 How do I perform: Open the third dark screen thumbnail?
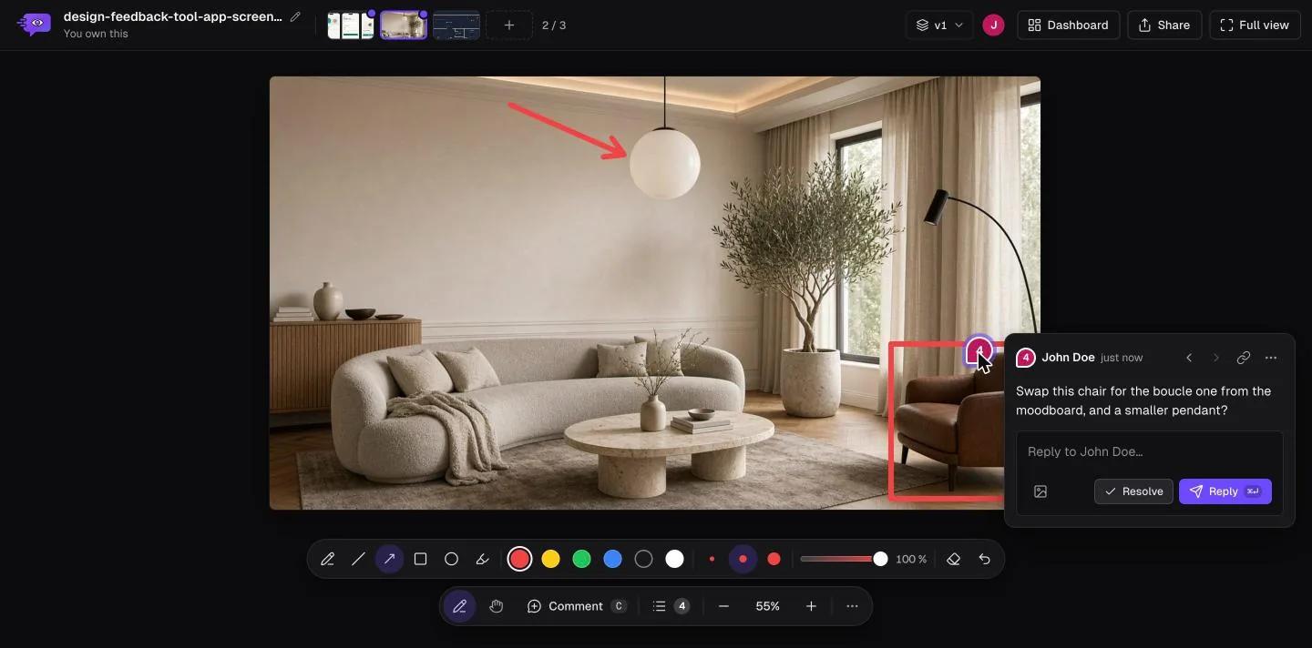456,25
